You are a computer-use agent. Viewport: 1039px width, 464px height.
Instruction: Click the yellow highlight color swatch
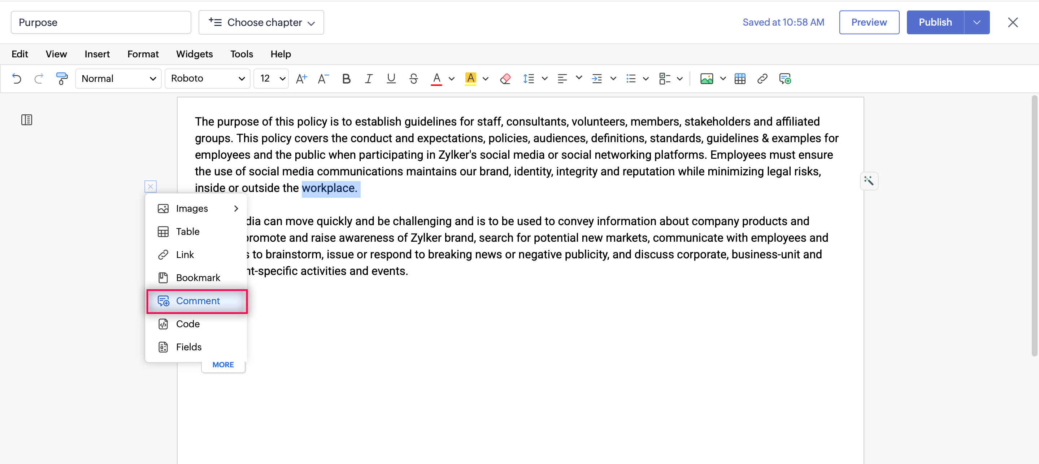coord(470,79)
